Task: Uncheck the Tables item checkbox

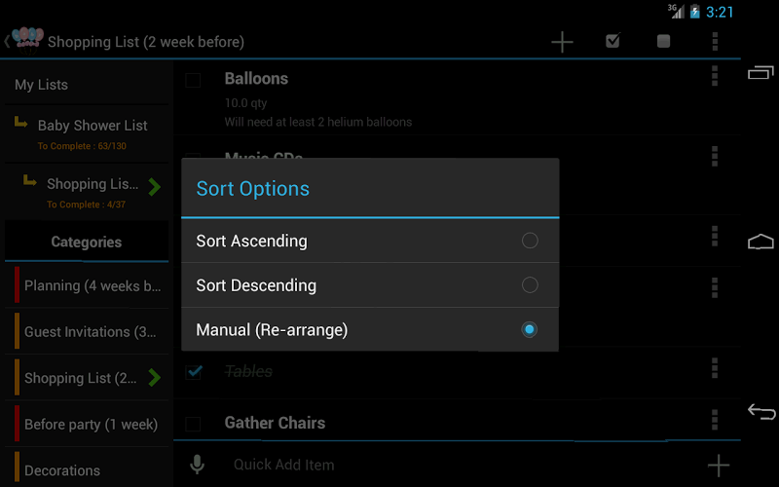Action: click(x=194, y=371)
